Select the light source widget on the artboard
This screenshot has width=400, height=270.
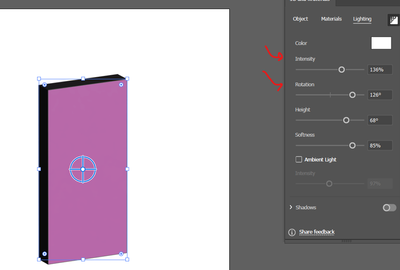click(83, 169)
